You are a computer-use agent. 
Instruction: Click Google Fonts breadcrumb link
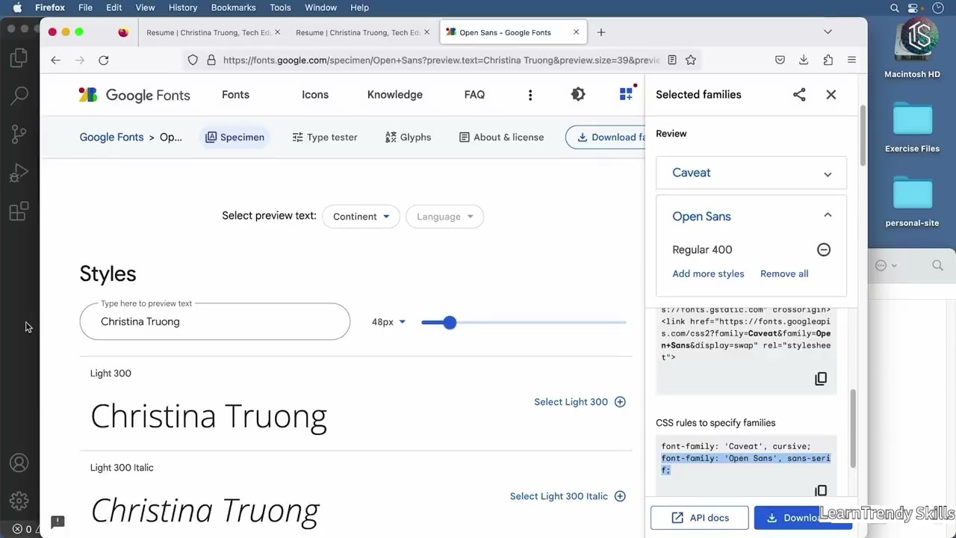click(x=111, y=137)
